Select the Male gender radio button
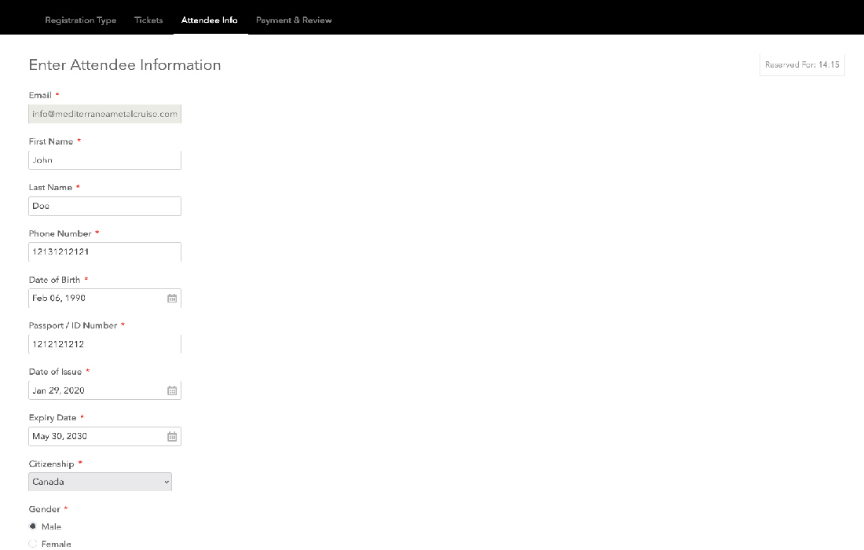 [x=33, y=526]
